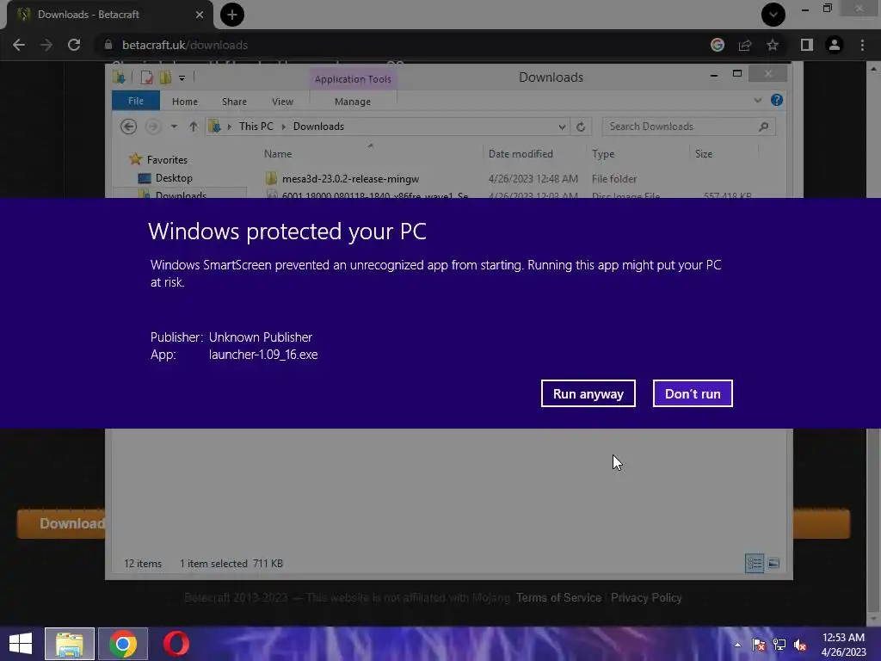Open the Terms of Service link
Screen dimensions: 881x661
pos(558,598)
